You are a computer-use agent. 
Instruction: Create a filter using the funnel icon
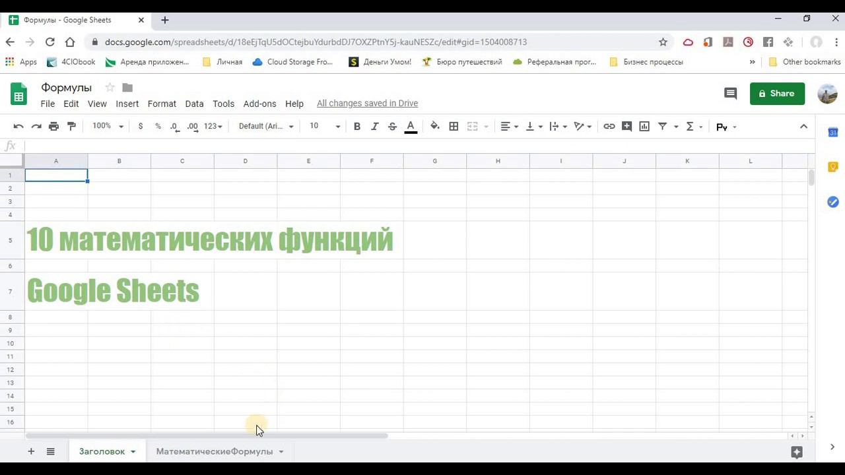click(x=662, y=126)
